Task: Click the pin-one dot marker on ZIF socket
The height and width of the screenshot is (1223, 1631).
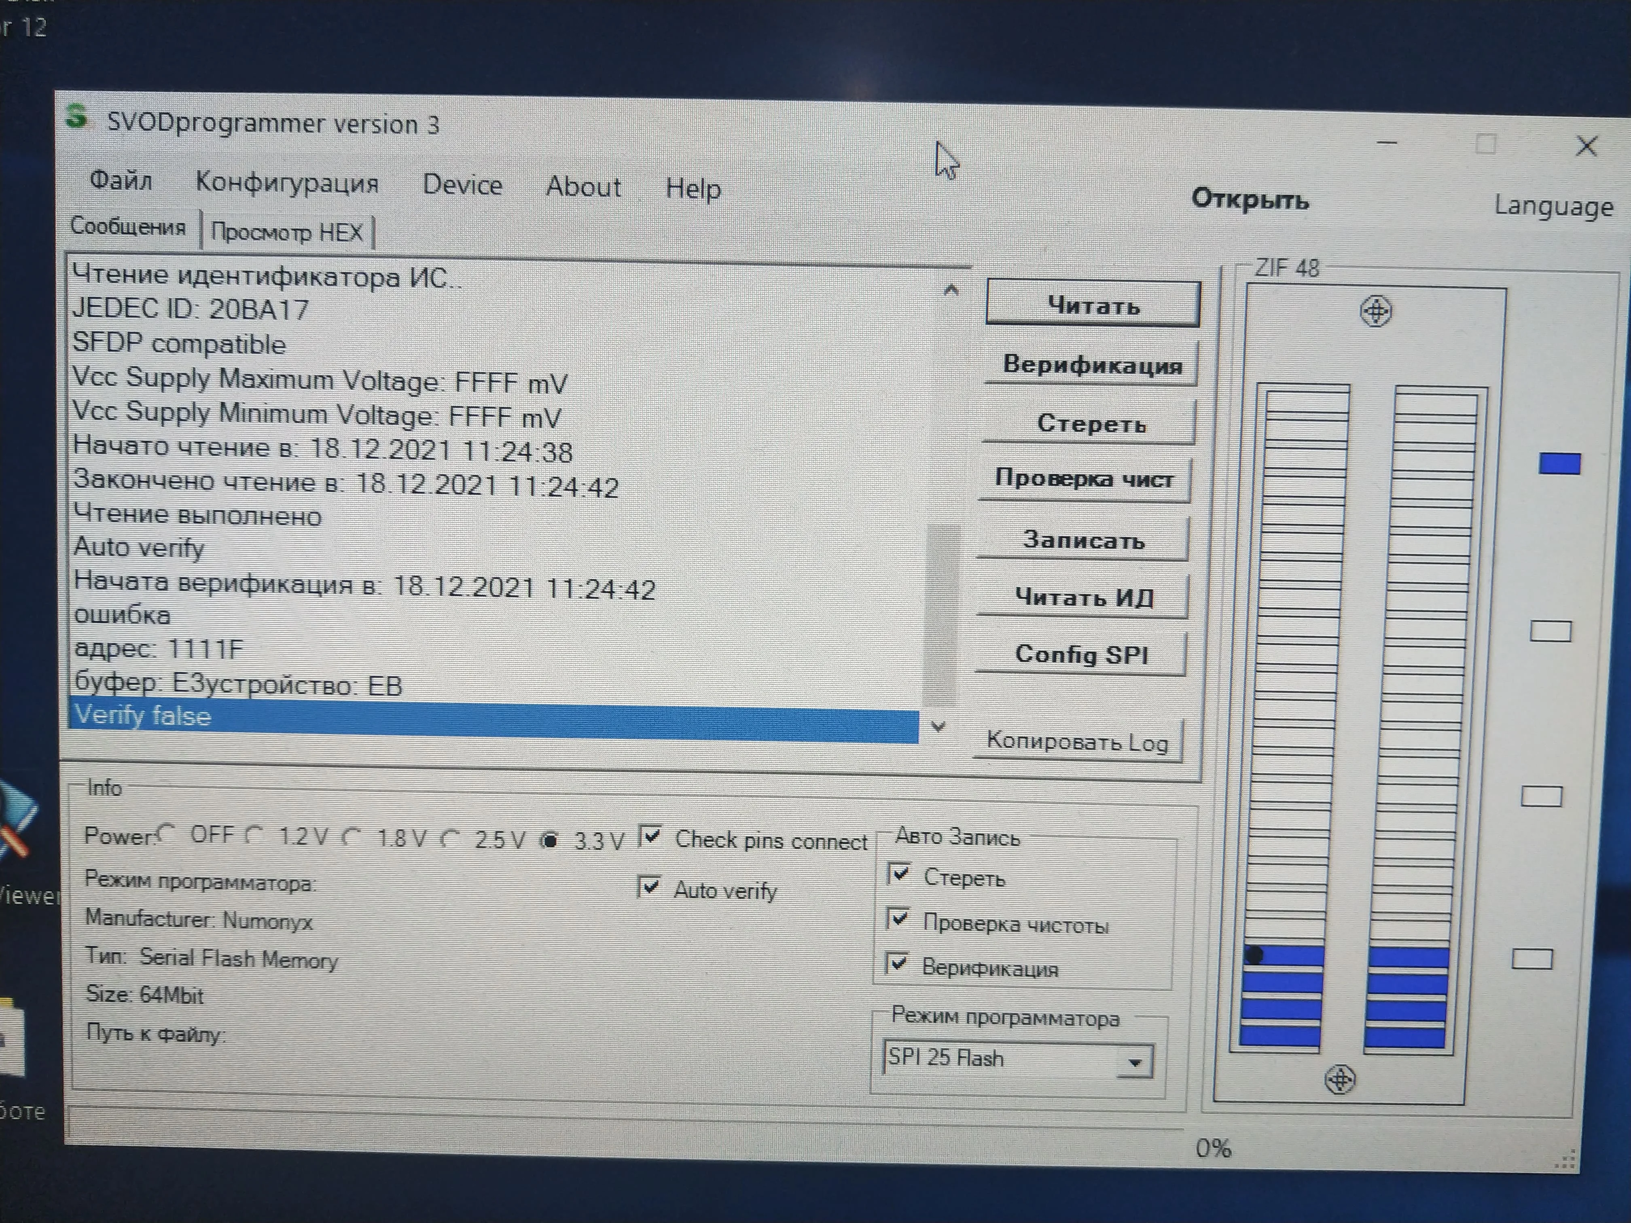Action: (x=1254, y=955)
